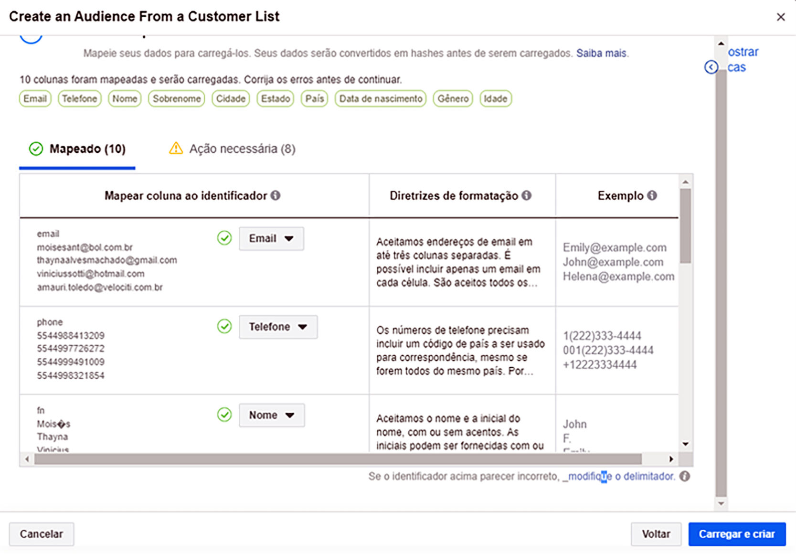The height and width of the screenshot is (554, 796).
Task: Click the Nome mapped column tag
Action: [125, 98]
